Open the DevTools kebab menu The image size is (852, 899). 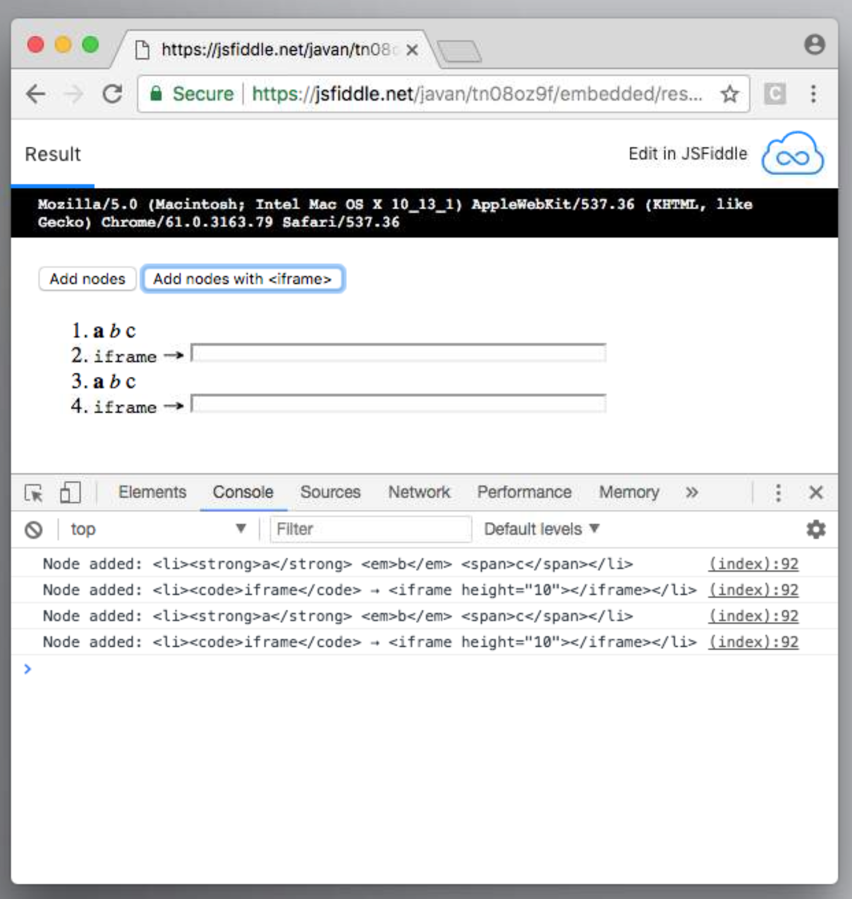778,492
